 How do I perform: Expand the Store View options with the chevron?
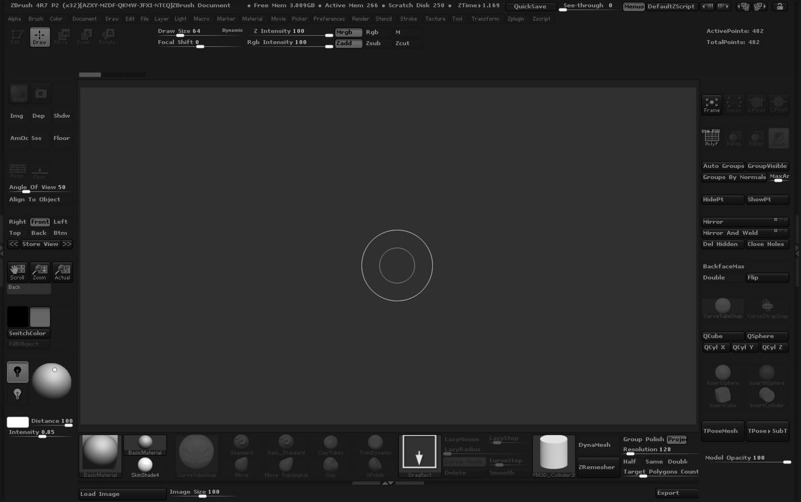point(67,244)
